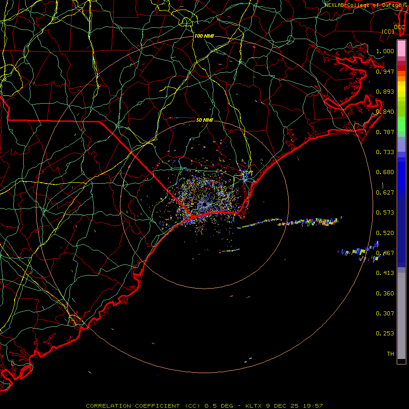This screenshot has height=409, width=409.
Task: Pick the bright green segment of color bar
Action: tap(401, 124)
